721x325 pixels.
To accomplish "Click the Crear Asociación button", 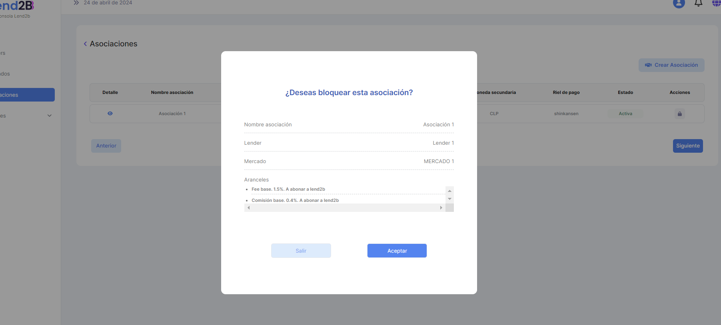I will point(671,65).
